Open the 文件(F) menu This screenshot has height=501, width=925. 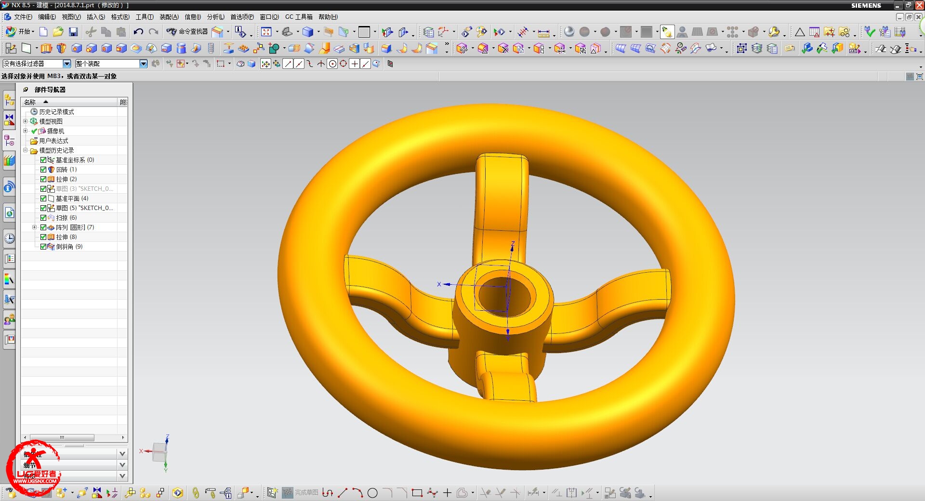point(23,17)
